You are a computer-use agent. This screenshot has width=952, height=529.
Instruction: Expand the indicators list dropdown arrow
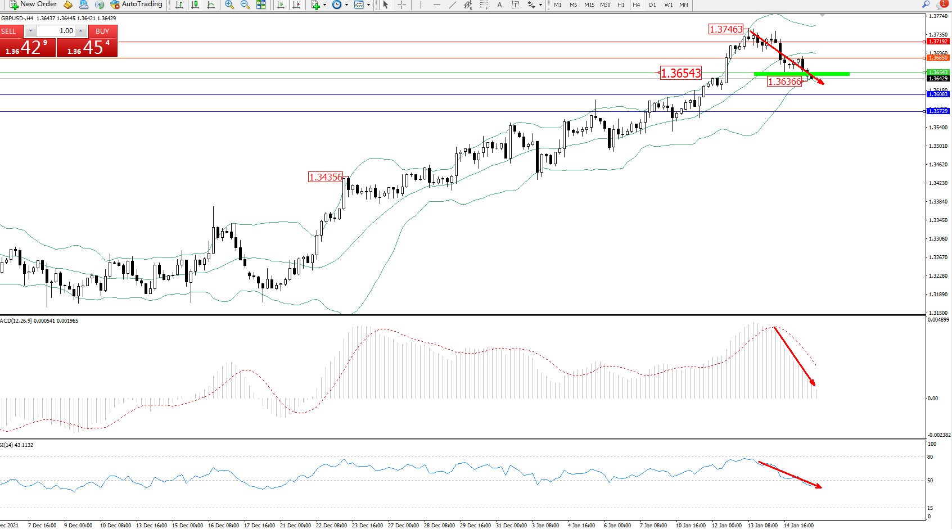click(x=324, y=4)
